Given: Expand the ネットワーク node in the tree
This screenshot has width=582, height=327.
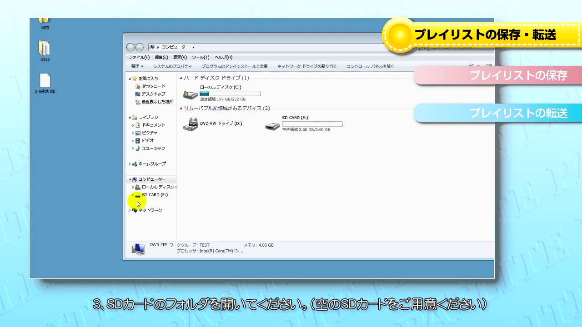Looking at the screenshot, I should pos(130,210).
